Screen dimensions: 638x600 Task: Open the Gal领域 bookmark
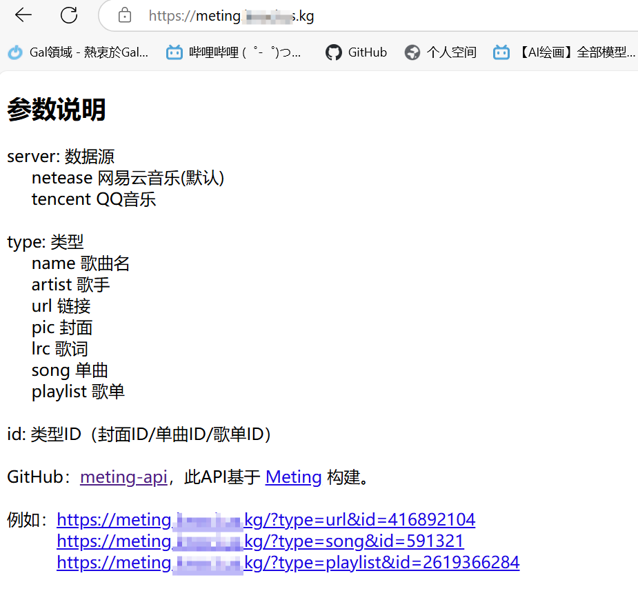click(78, 52)
